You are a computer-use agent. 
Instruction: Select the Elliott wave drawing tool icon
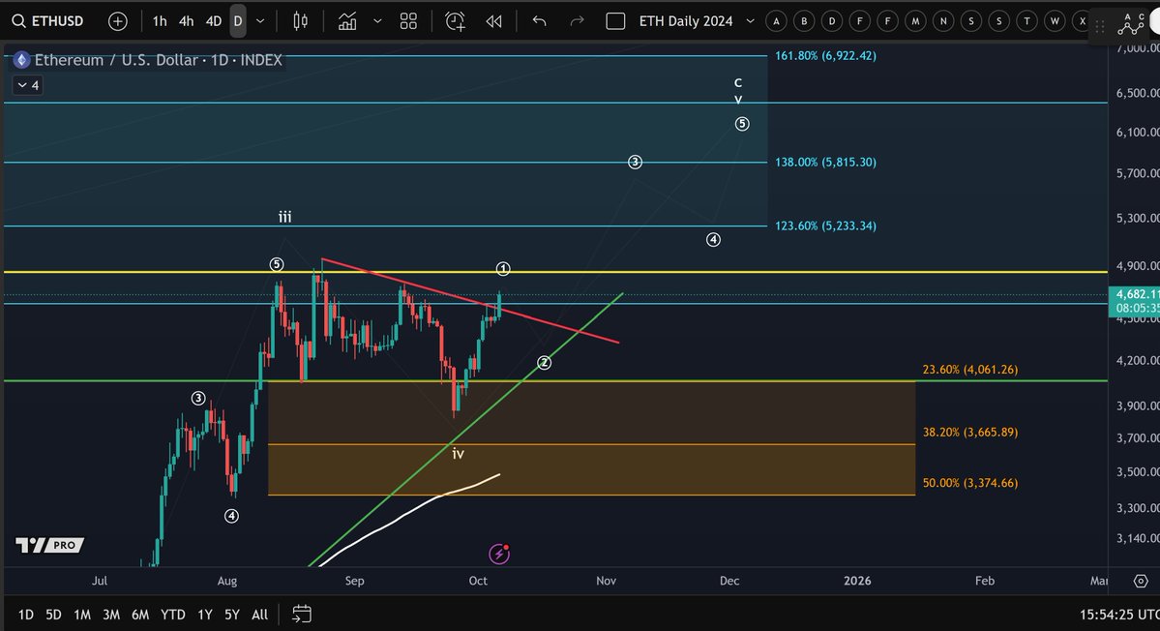coord(1130,23)
